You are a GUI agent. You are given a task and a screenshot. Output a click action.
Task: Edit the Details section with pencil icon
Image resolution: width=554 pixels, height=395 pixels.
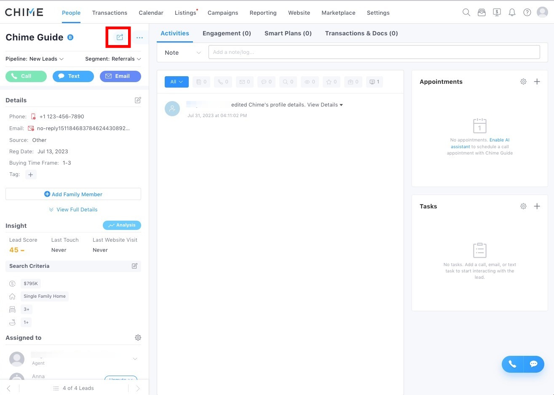coord(138,100)
